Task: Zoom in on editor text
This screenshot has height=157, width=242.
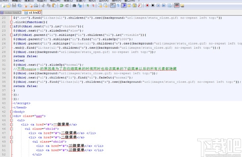Action: 88,6
